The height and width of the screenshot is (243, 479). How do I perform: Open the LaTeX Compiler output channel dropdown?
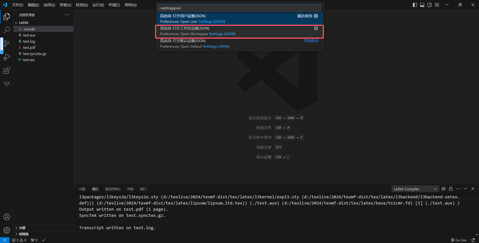tap(415, 189)
